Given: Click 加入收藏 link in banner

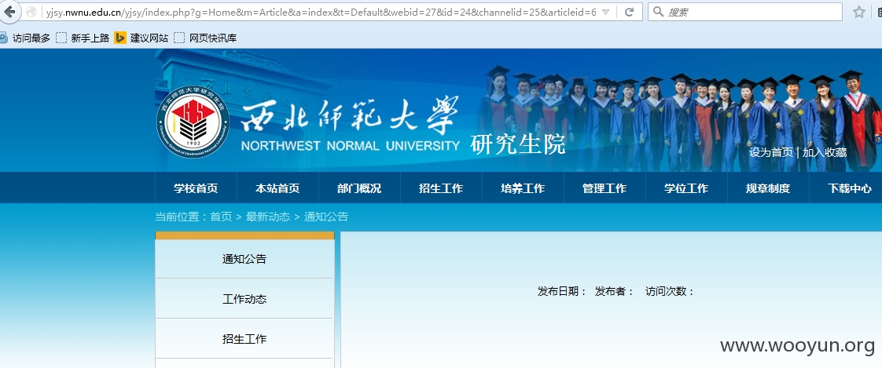Looking at the screenshot, I should 824,152.
